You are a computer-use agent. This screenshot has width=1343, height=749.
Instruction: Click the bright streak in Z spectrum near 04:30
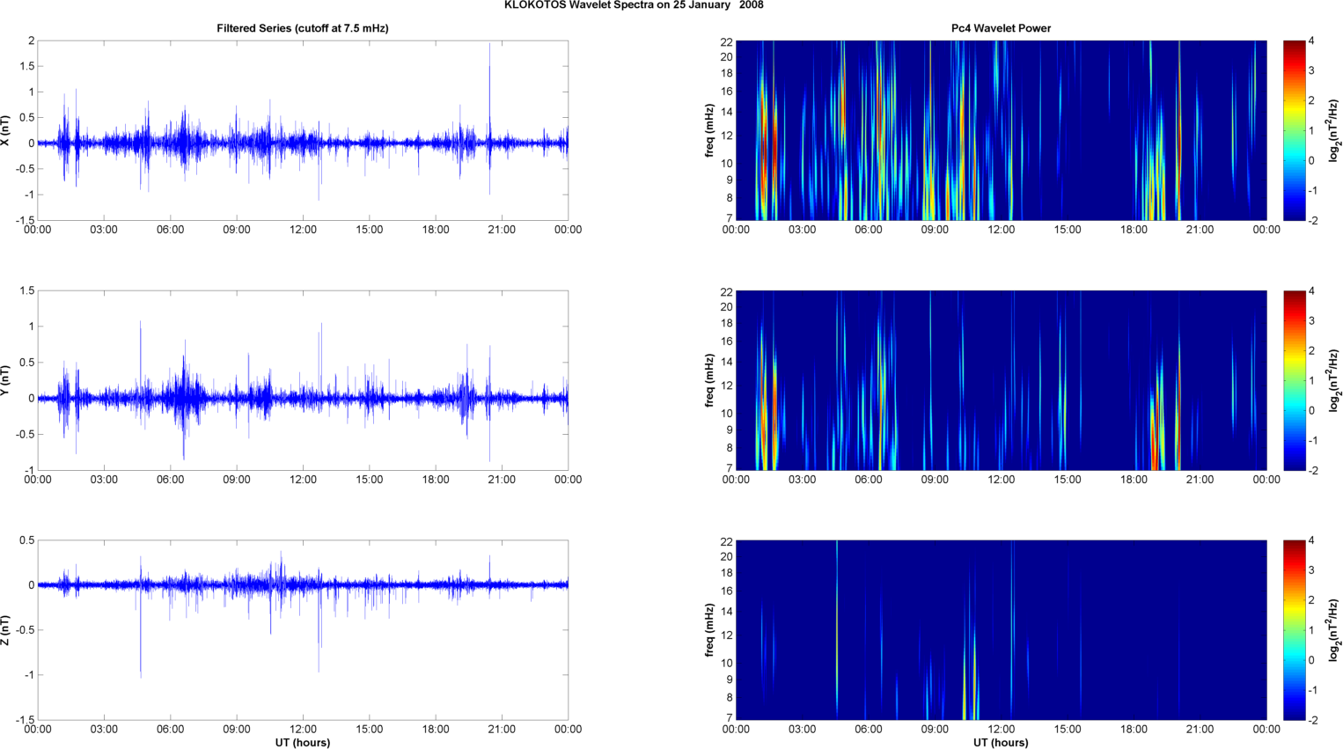coord(837,630)
